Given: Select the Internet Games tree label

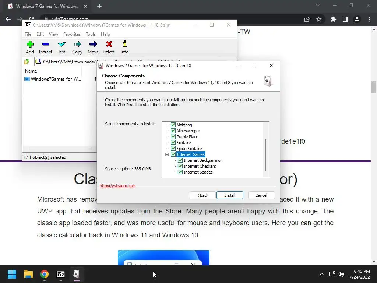Looking at the screenshot, I should point(190,154).
